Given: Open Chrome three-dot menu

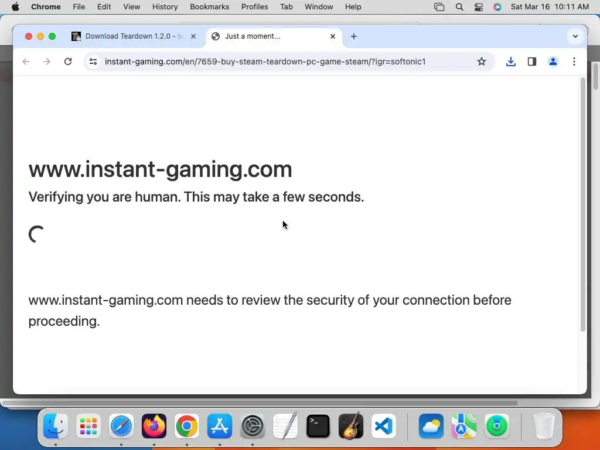Looking at the screenshot, I should point(574,62).
